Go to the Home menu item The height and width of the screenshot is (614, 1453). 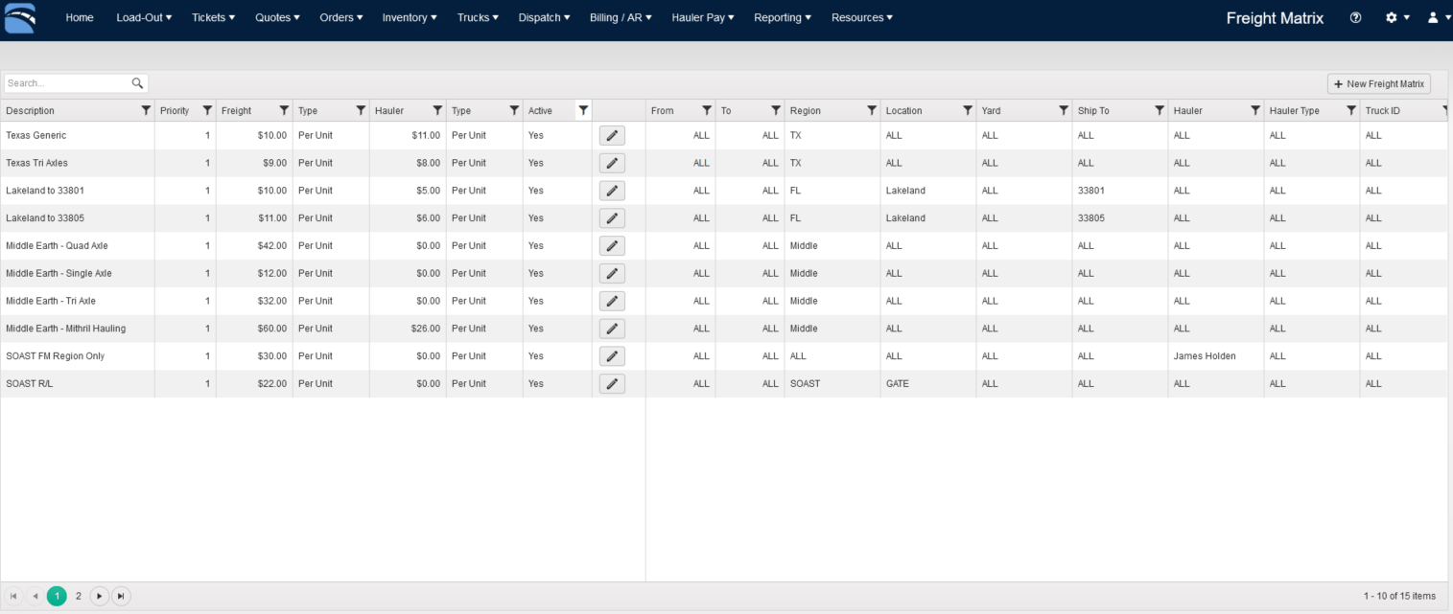pos(80,18)
